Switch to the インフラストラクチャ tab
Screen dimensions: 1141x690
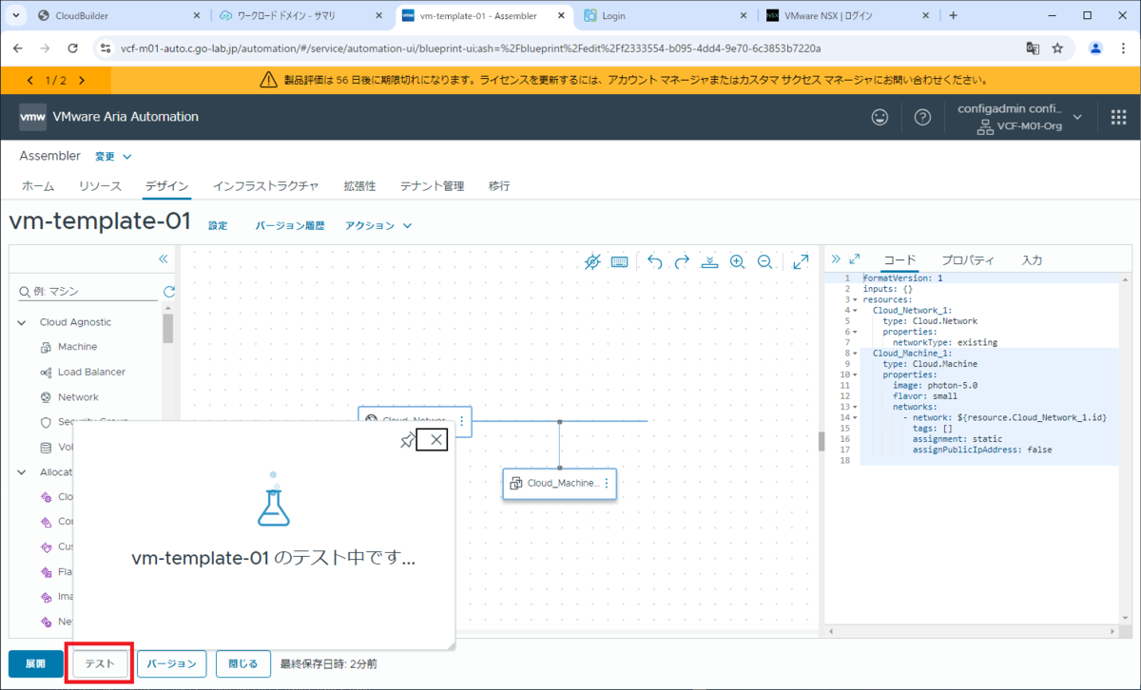coord(265,186)
